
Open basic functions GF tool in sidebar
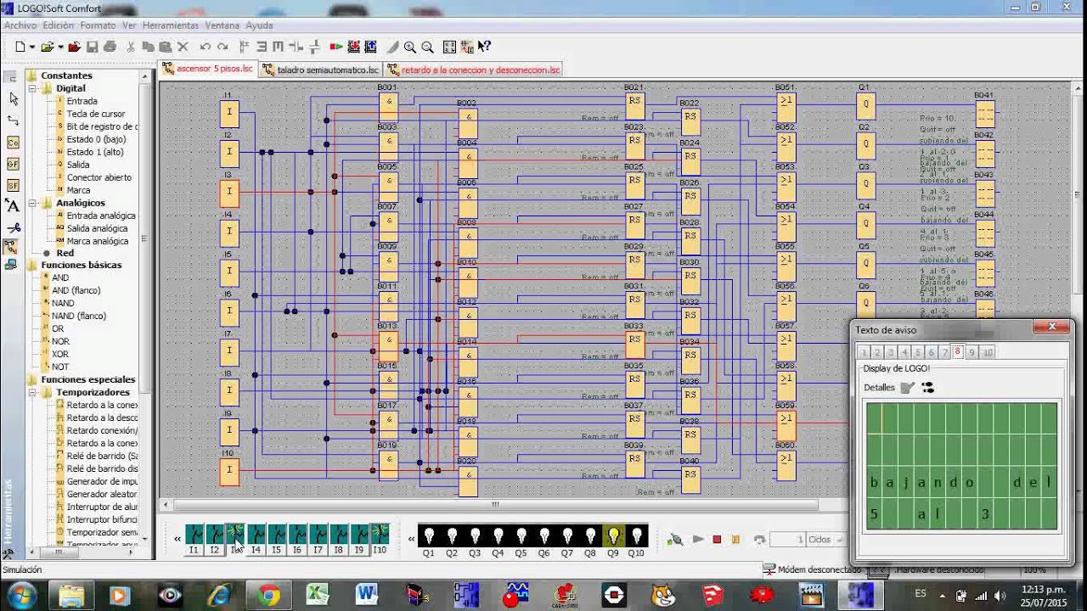[x=13, y=164]
